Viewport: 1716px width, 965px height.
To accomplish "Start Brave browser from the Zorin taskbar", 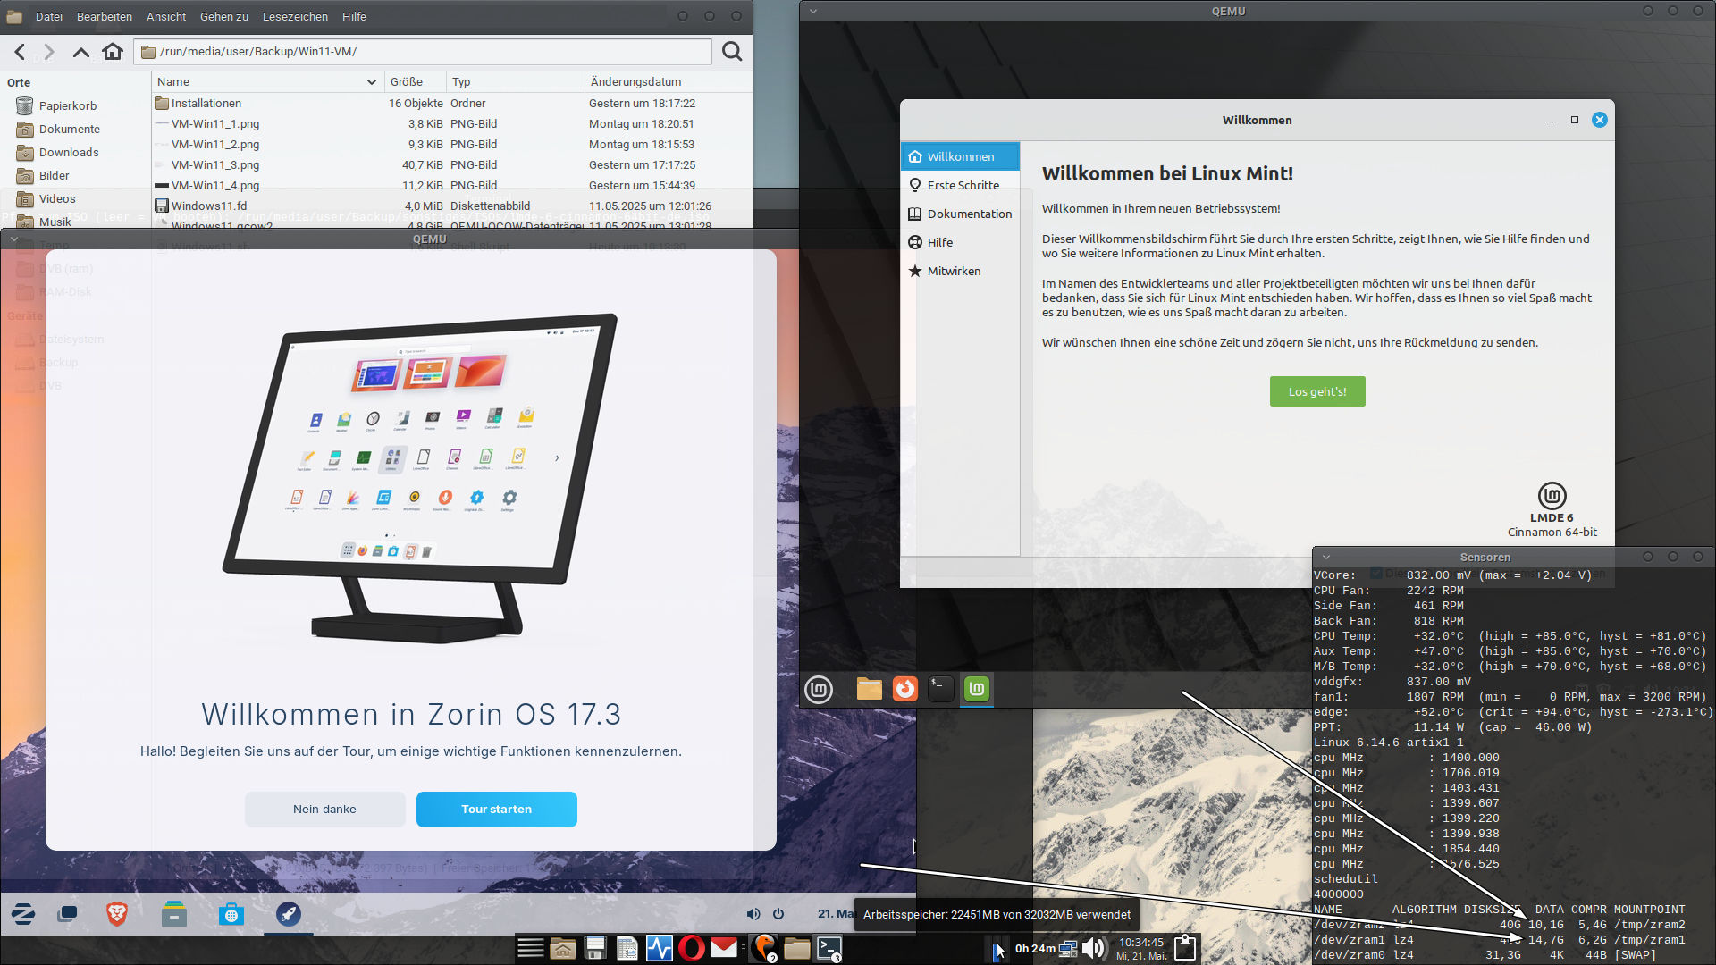I will tap(116, 914).
